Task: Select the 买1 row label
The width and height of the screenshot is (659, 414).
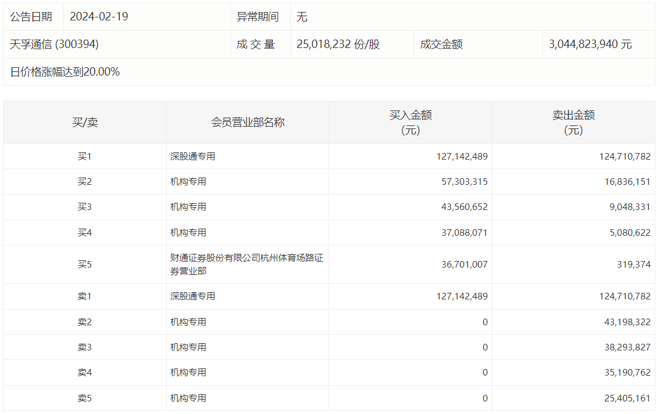Action: [85, 157]
